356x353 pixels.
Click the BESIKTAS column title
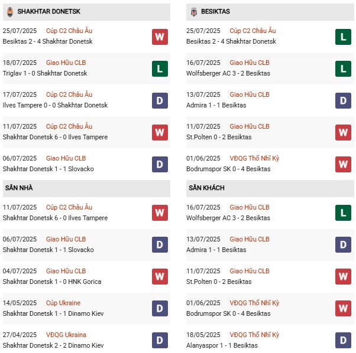point(215,11)
